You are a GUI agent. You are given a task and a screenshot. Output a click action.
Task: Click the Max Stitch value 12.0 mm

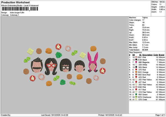coord(146,42)
